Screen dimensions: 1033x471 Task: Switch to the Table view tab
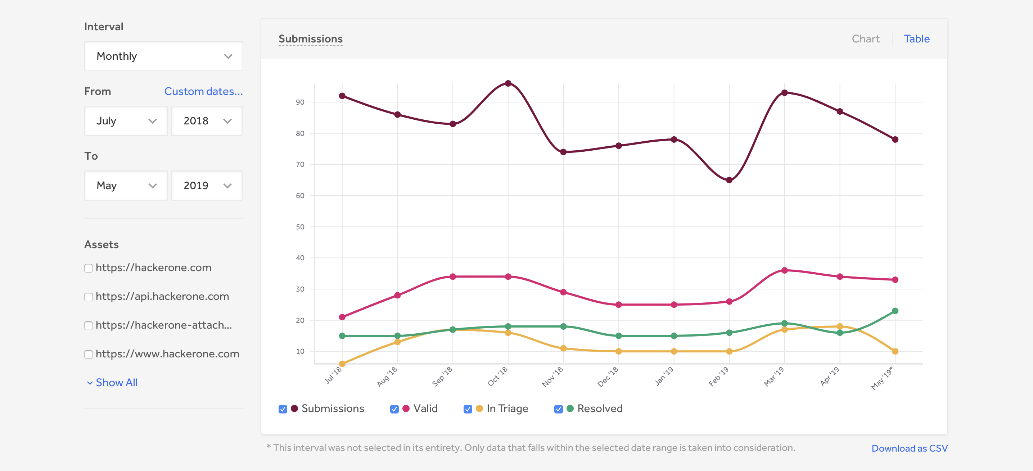[916, 39]
